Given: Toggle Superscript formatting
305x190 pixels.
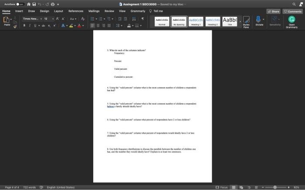Looking at the screenshot, I should point(54,26).
